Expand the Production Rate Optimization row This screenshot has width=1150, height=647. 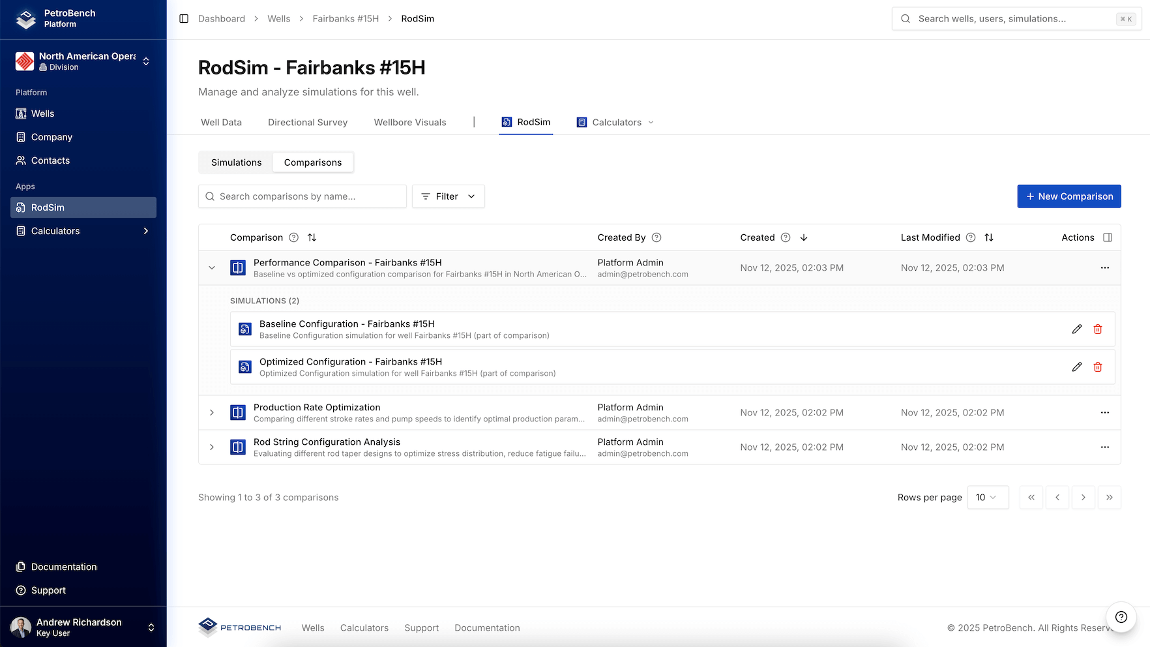211,412
